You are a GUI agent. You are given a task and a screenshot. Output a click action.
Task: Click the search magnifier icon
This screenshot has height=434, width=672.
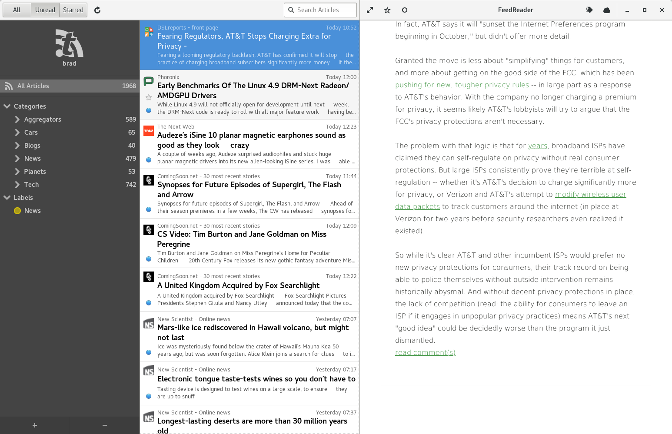tap(291, 10)
